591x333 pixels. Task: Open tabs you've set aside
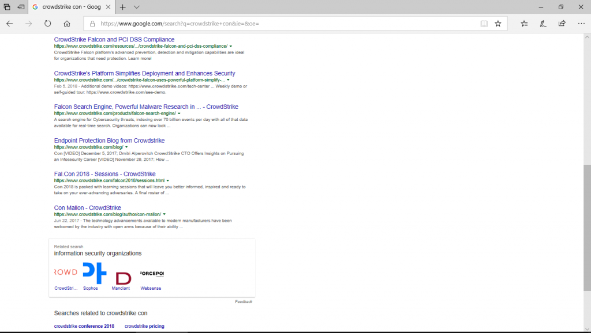pos(7,7)
